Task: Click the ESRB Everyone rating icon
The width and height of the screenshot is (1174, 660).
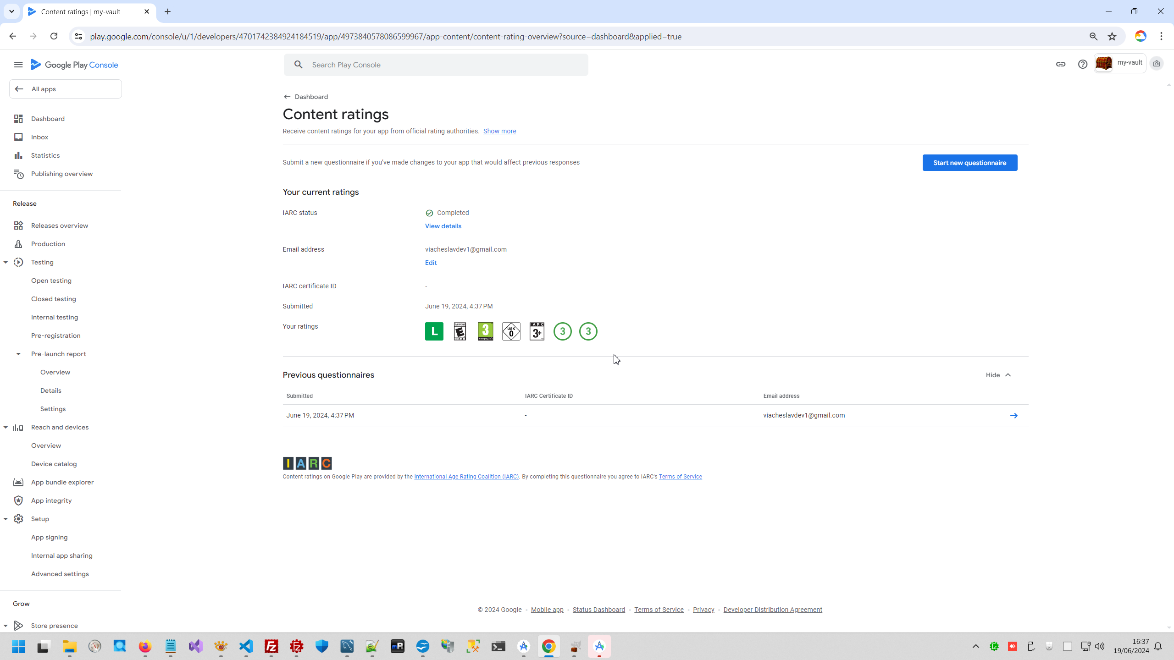Action: 460,331
